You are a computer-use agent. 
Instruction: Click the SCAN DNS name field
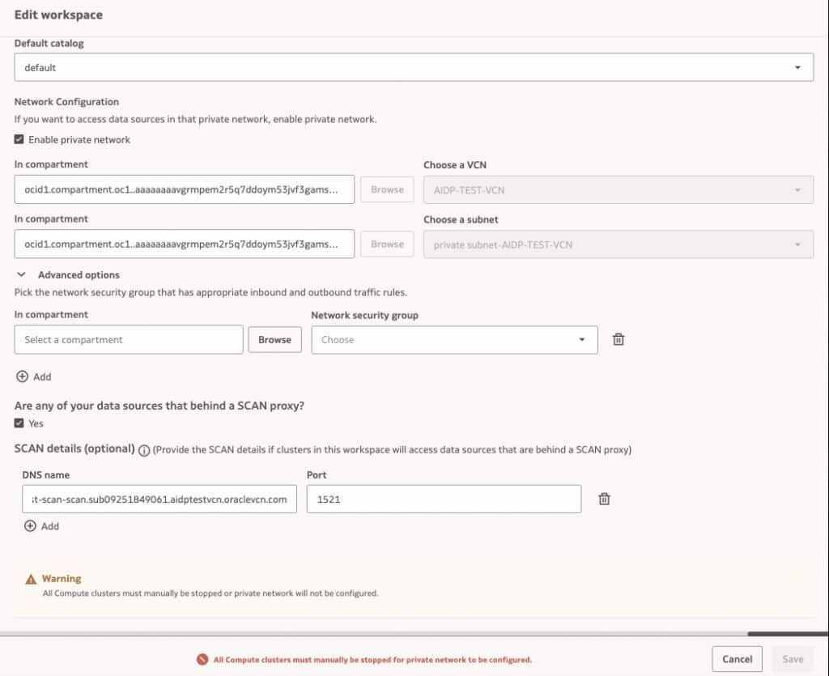point(159,500)
